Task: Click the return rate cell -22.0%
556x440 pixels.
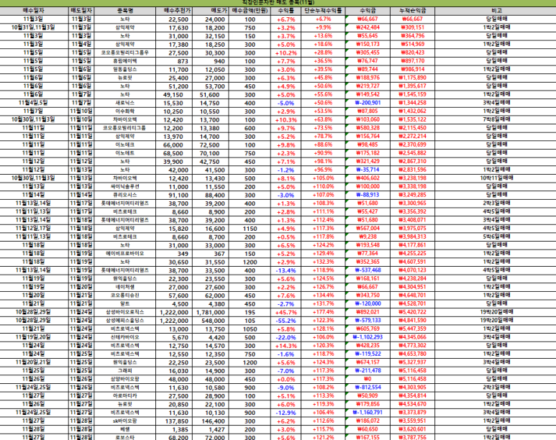Action: [x=286, y=337]
